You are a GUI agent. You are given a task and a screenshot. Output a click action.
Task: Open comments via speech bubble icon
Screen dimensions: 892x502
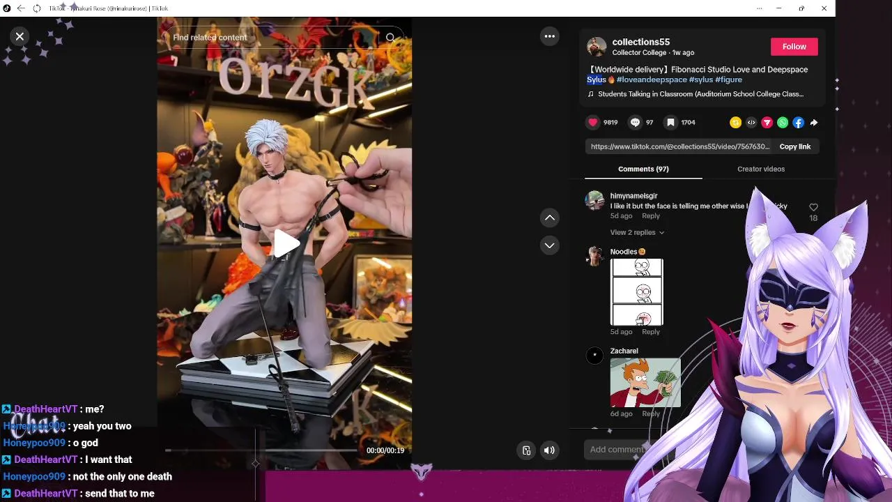[635, 122]
